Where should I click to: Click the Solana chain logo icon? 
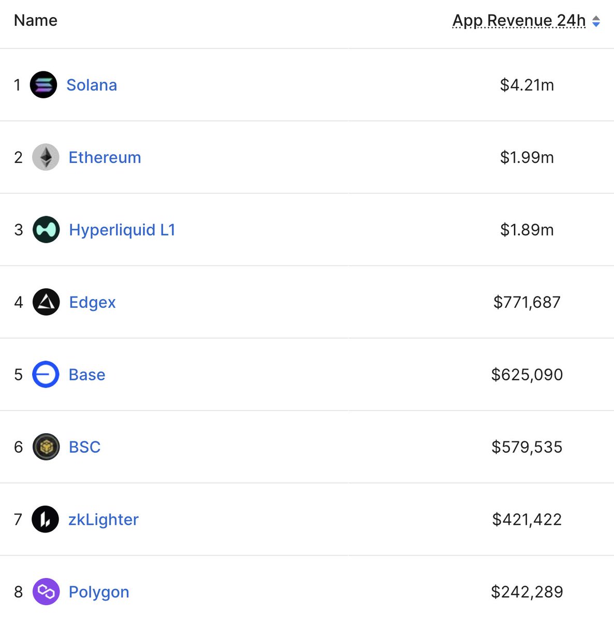(43, 85)
